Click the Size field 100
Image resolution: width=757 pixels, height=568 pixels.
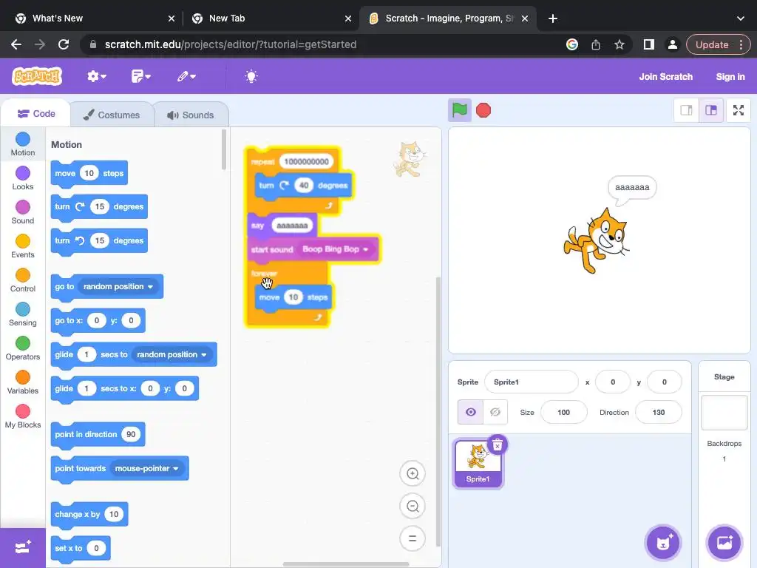(563, 413)
